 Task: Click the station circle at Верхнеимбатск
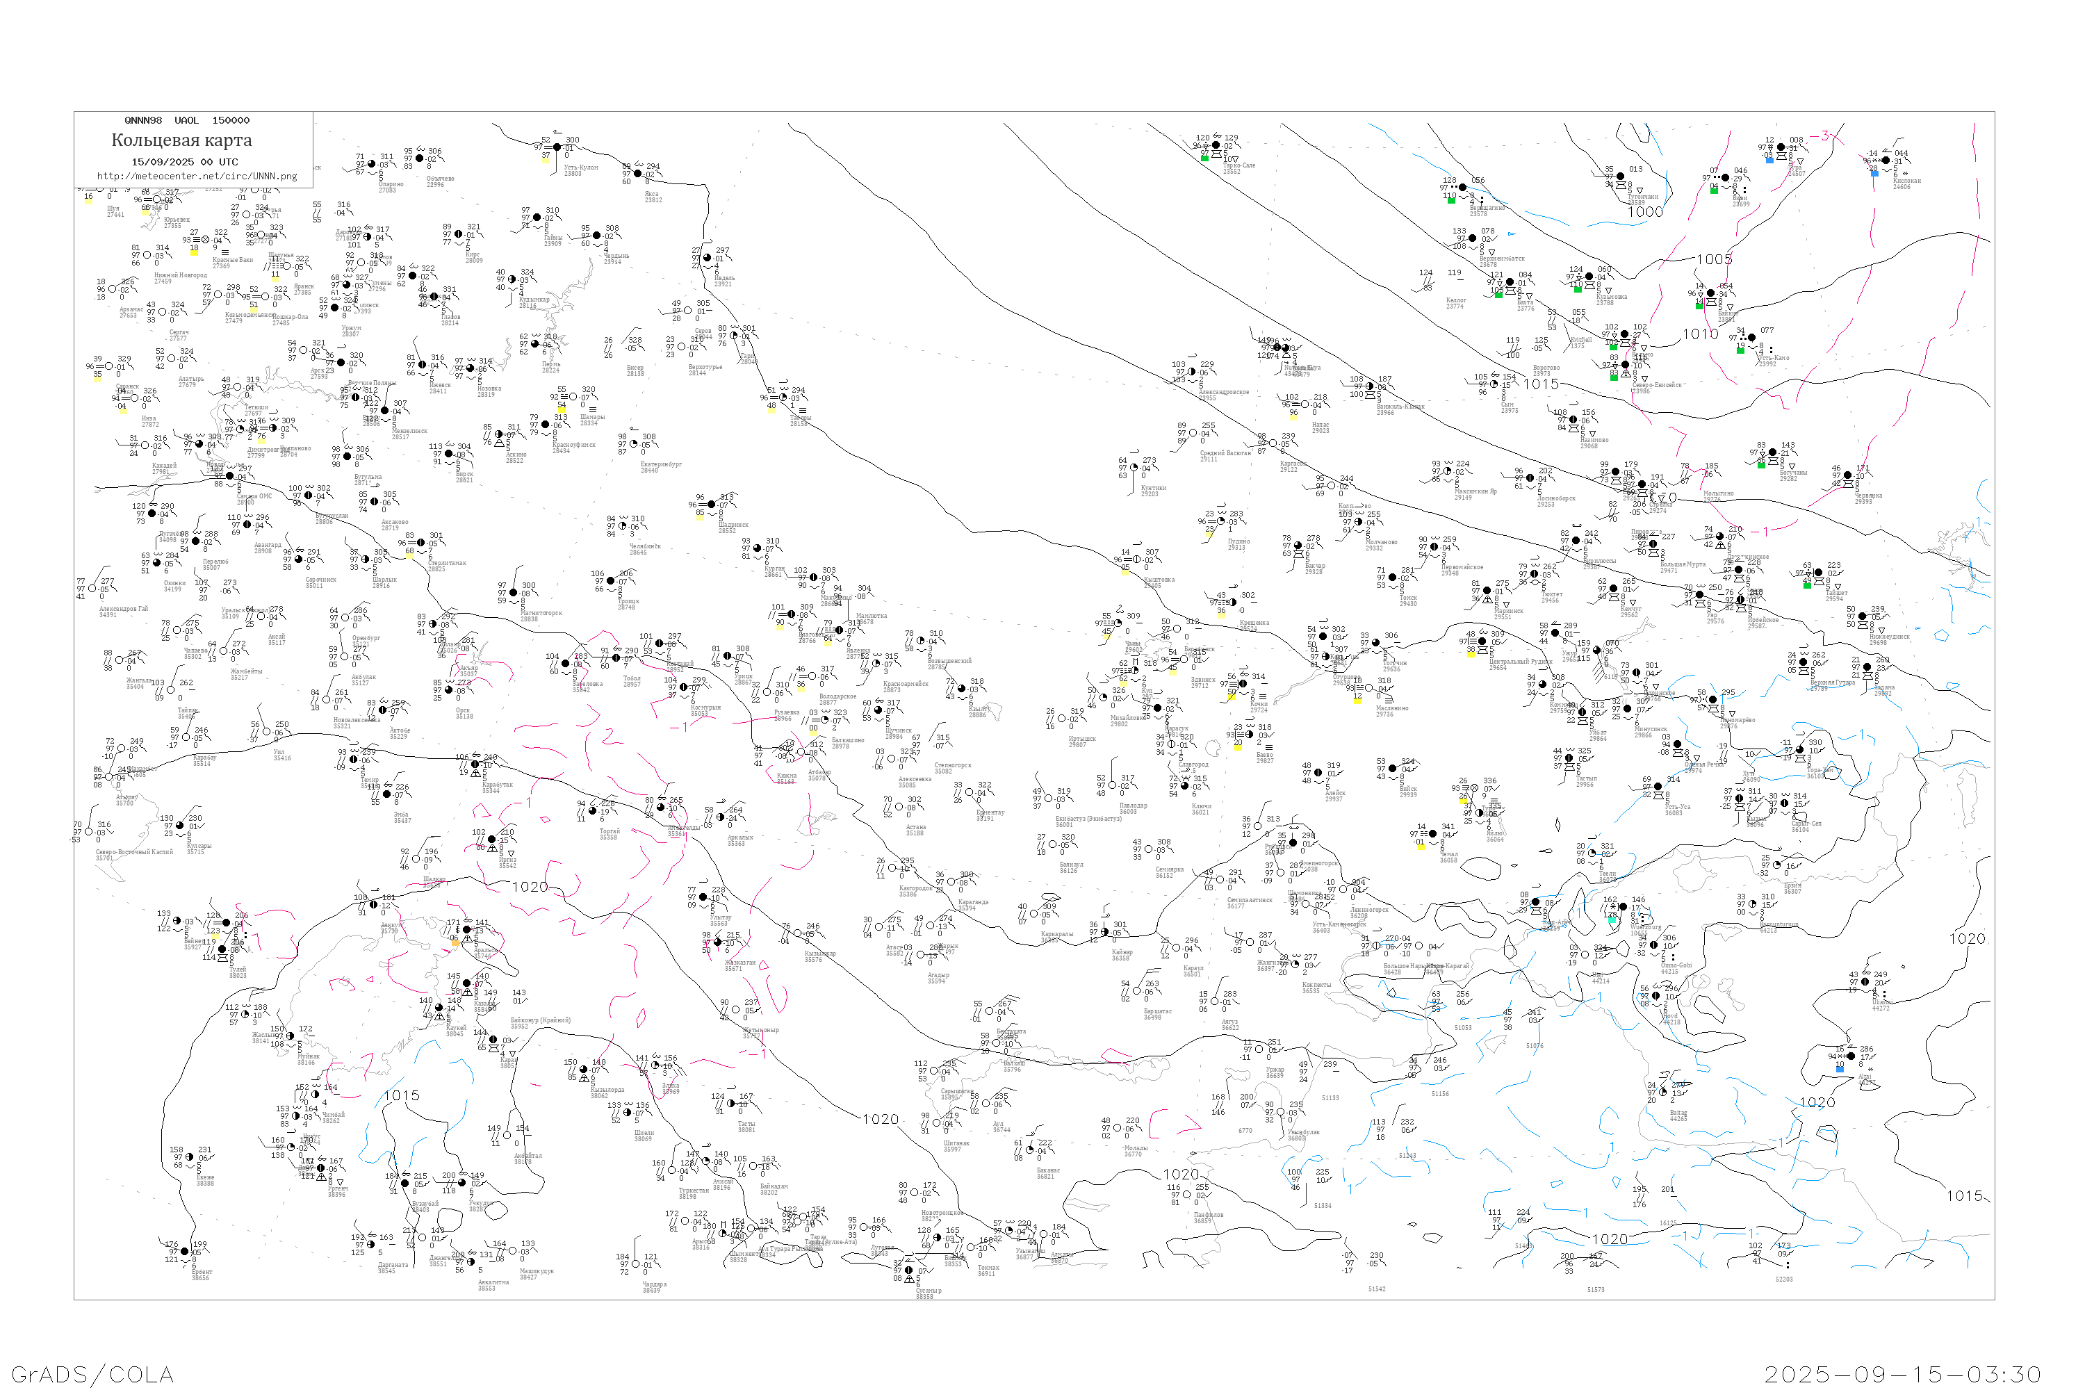click(1473, 238)
